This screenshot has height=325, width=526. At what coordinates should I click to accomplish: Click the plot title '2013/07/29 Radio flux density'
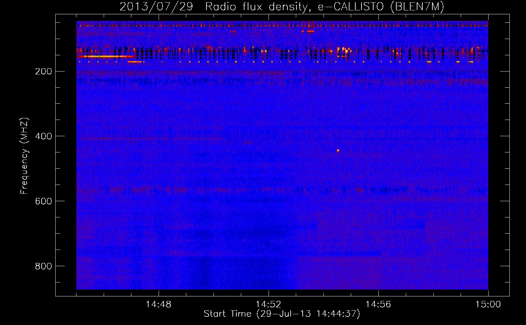pyautogui.click(x=214, y=7)
